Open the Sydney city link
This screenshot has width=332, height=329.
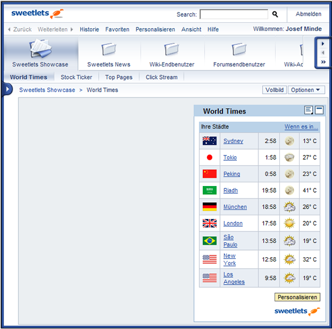pyautogui.click(x=233, y=141)
